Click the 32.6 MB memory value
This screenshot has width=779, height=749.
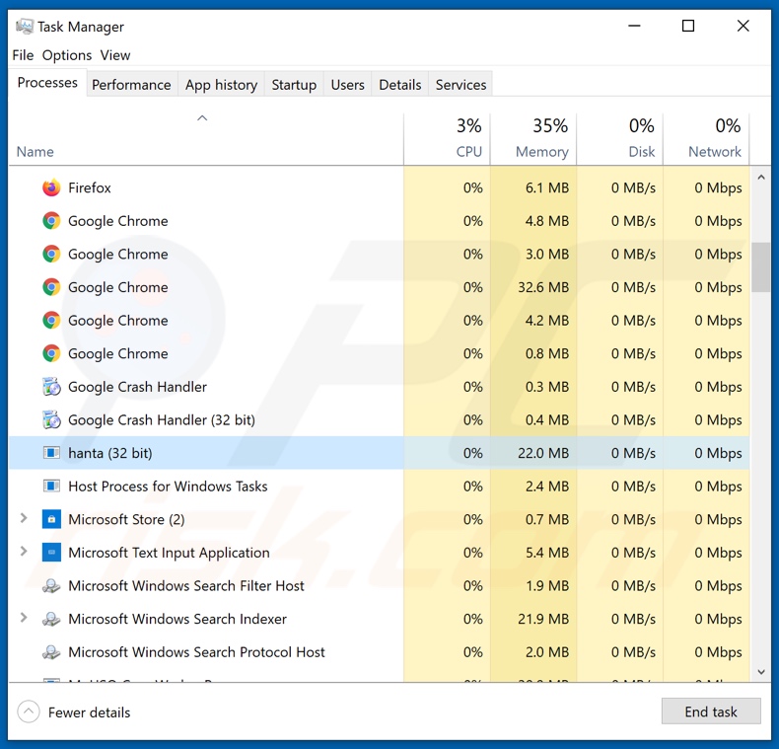(x=543, y=287)
